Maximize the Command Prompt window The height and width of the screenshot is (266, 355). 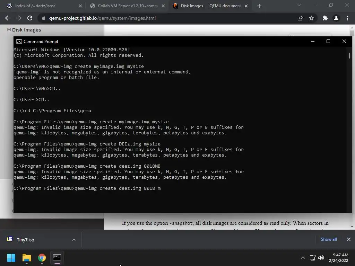pyautogui.click(x=328, y=42)
